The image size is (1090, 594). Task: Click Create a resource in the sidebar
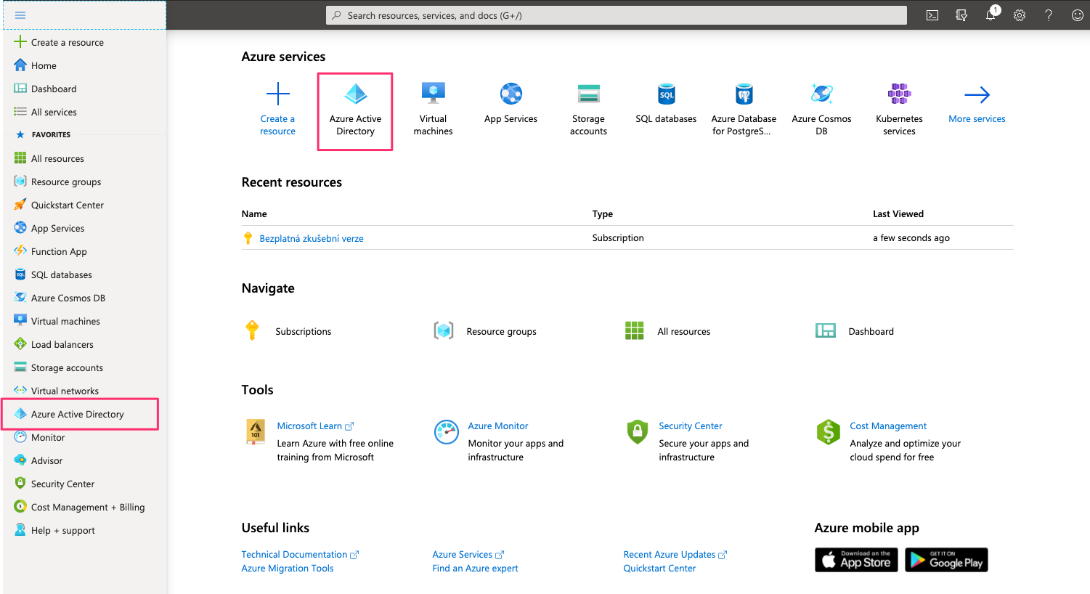tap(67, 42)
